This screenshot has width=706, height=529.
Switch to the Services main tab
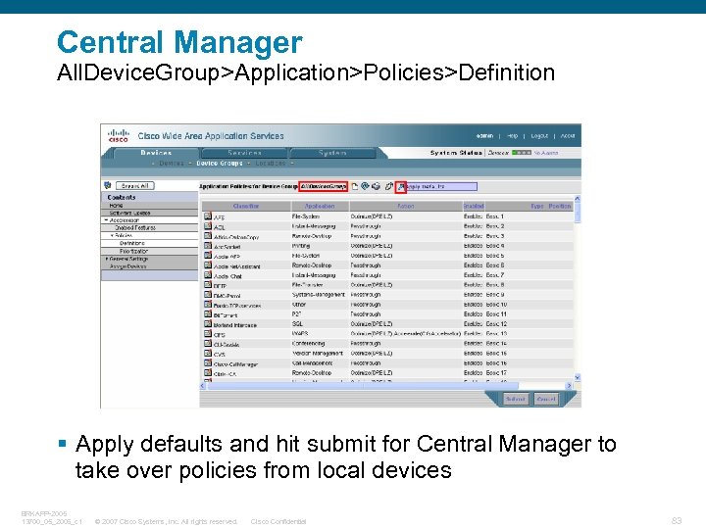click(244, 153)
